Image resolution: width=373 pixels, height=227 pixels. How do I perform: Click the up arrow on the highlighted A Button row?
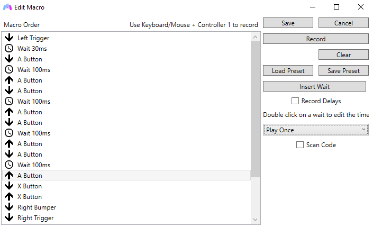click(8, 176)
